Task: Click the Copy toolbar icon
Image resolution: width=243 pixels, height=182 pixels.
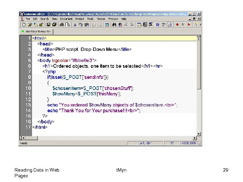Action: coord(81,25)
